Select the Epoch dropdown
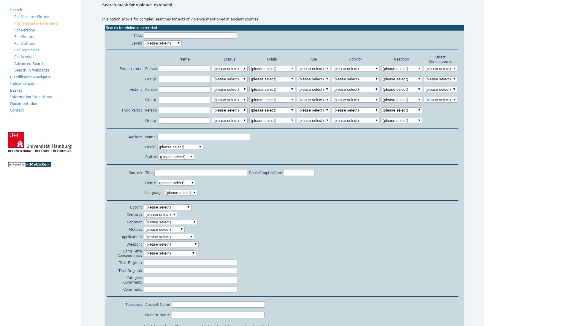565x326 pixels. tap(167, 207)
